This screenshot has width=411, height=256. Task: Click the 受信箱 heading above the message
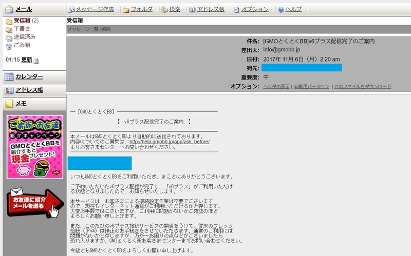74,21
